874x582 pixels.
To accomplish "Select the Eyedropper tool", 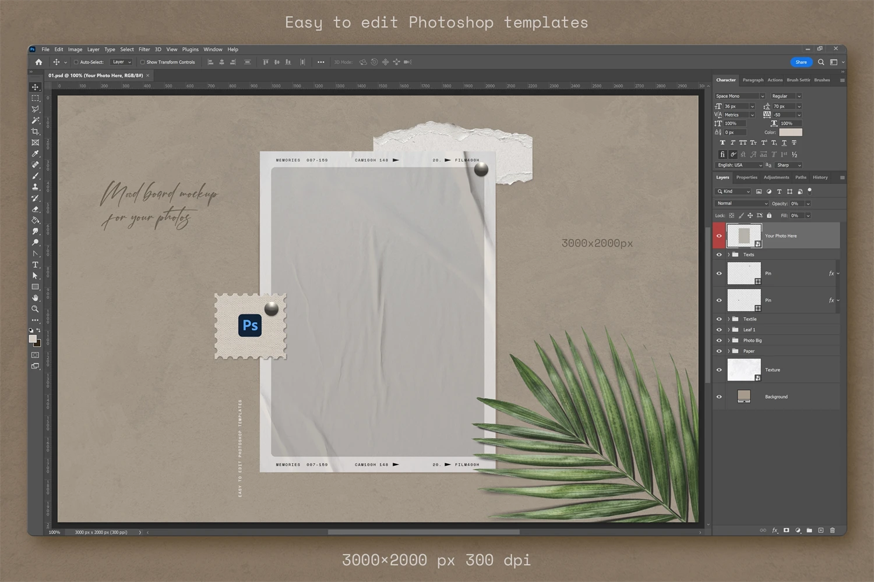I will point(36,154).
